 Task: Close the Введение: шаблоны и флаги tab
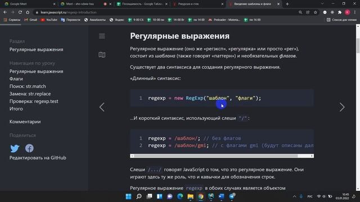coord(278,4)
